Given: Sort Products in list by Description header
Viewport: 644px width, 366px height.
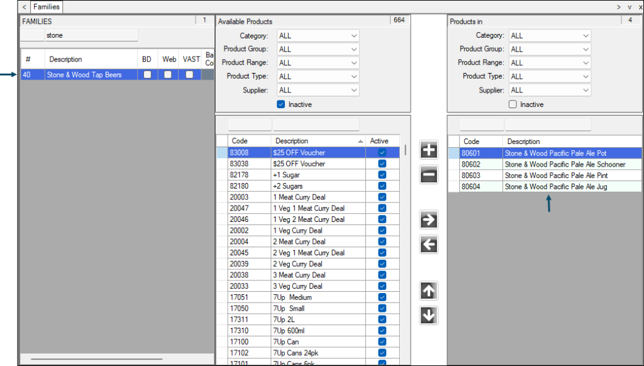Looking at the screenshot, I should tap(572, 141).
